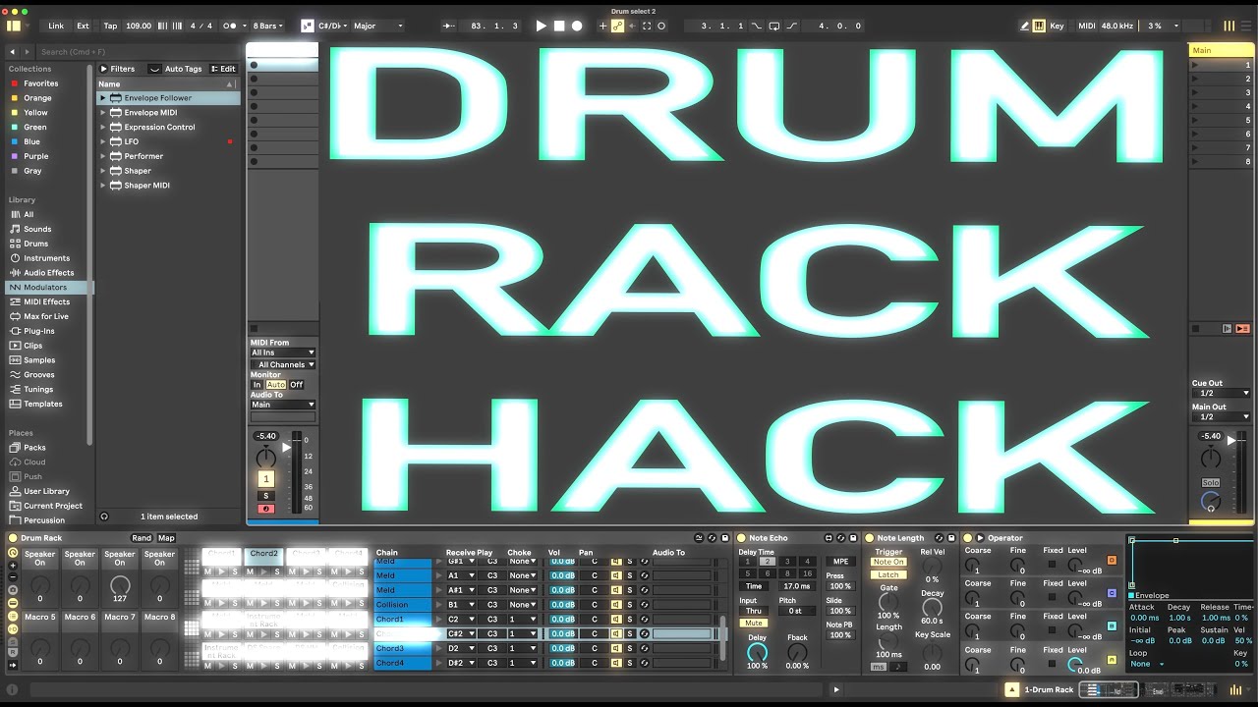
Task: Open the MIDI Effects category
Action: point(46,302)
